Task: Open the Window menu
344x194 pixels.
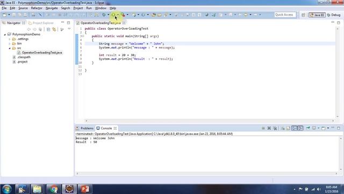Action: tap(101, 8)
